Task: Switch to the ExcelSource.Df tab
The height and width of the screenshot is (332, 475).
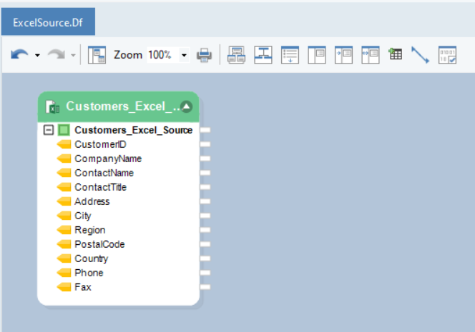Action: coord(47,22)
